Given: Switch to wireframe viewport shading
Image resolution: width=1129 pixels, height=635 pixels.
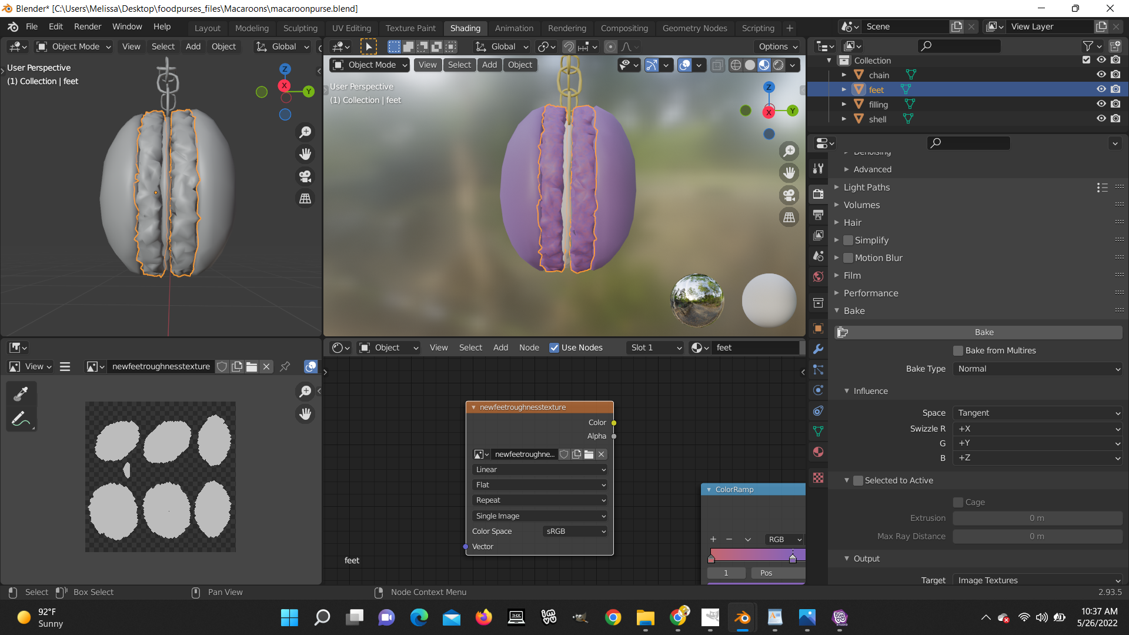Looking at the screenshot, I should 736,65.
